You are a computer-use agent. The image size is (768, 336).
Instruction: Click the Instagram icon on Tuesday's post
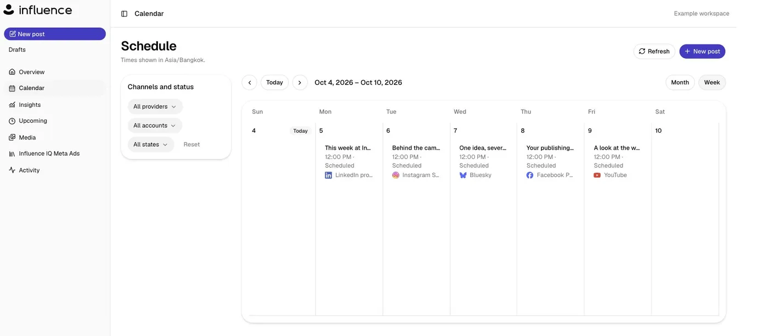[396, 175]
